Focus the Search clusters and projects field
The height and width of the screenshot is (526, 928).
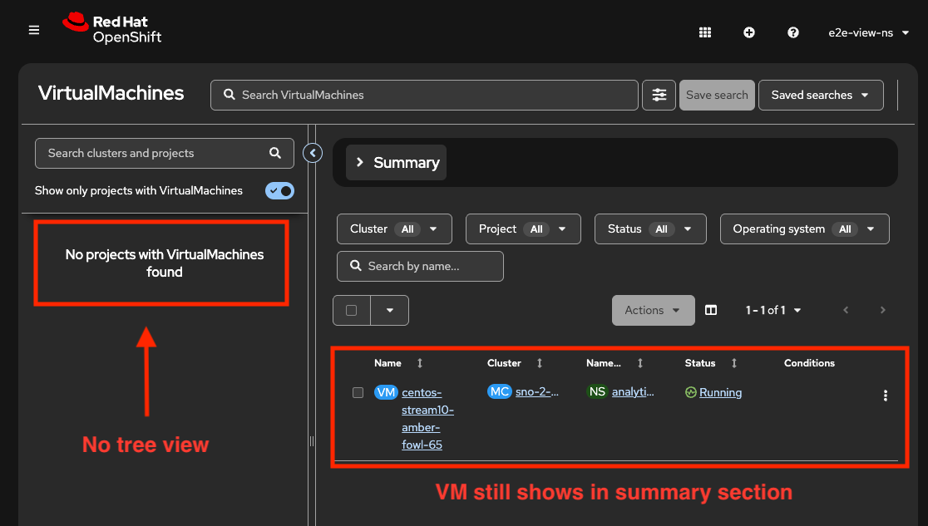pyautogui.click(x=165, y=153)
